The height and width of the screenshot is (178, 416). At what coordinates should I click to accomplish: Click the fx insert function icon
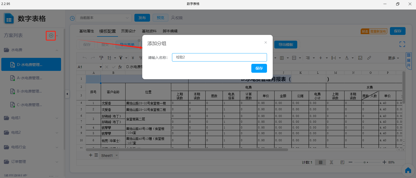coord(120,67)
